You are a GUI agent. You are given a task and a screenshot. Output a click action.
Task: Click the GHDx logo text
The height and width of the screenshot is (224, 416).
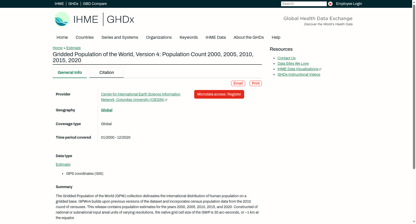click(x=120, y=20)
